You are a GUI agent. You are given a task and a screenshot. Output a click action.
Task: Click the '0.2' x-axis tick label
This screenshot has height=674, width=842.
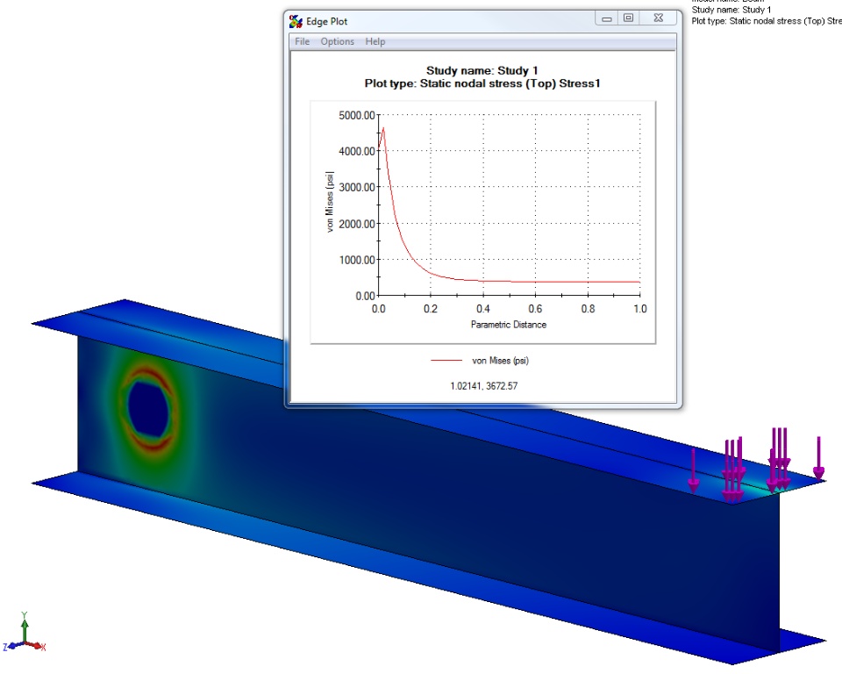pyautogui.click(x=431, y=309)
